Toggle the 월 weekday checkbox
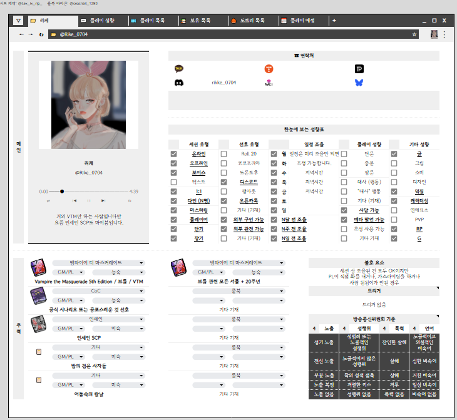This screenshot has height=420, width=457. tap(274, 154)
